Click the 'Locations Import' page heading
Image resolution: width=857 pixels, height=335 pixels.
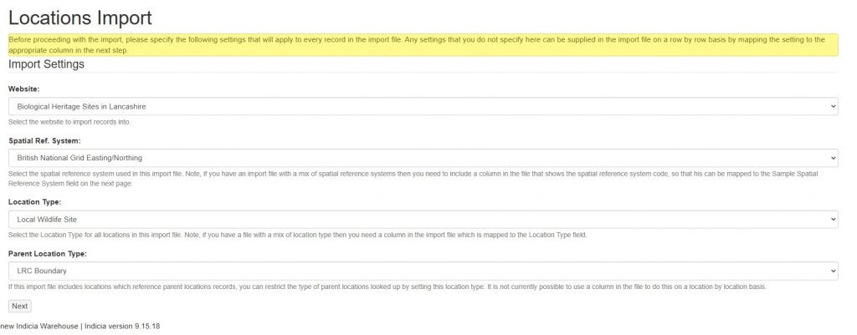[81, 18]
